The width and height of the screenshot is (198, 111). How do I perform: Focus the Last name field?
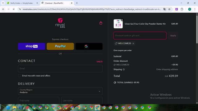(82, 101)
